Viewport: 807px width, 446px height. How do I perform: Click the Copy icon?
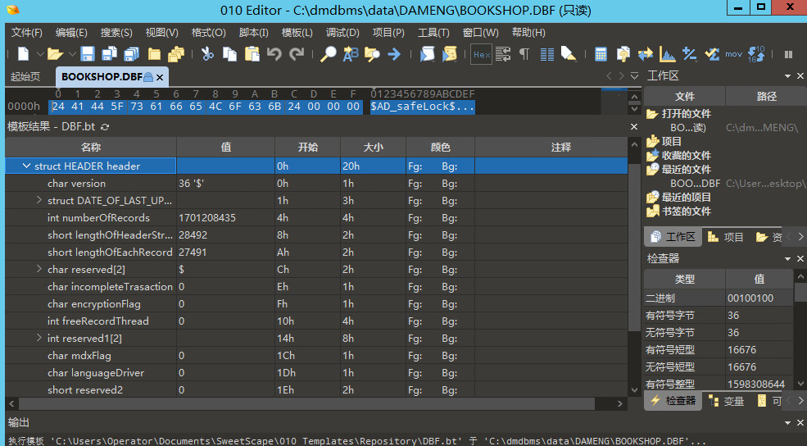pyautogui.click(x=229, y=53)
